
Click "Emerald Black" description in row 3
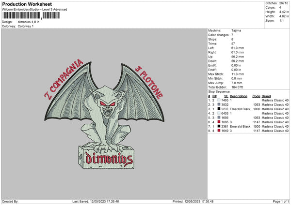click(240, 109)
